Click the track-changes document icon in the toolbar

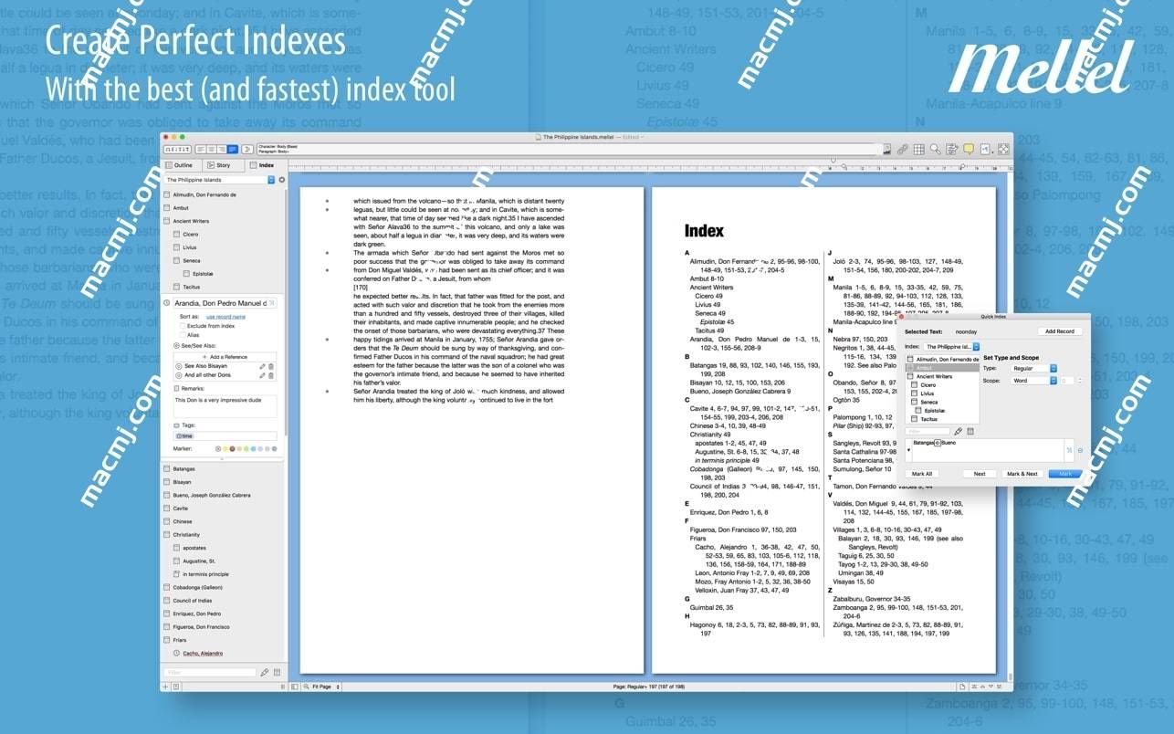click(x=952, y=149)
